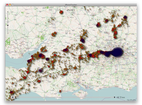
Task: Start the timeline animation with play button
Action: 13,97
